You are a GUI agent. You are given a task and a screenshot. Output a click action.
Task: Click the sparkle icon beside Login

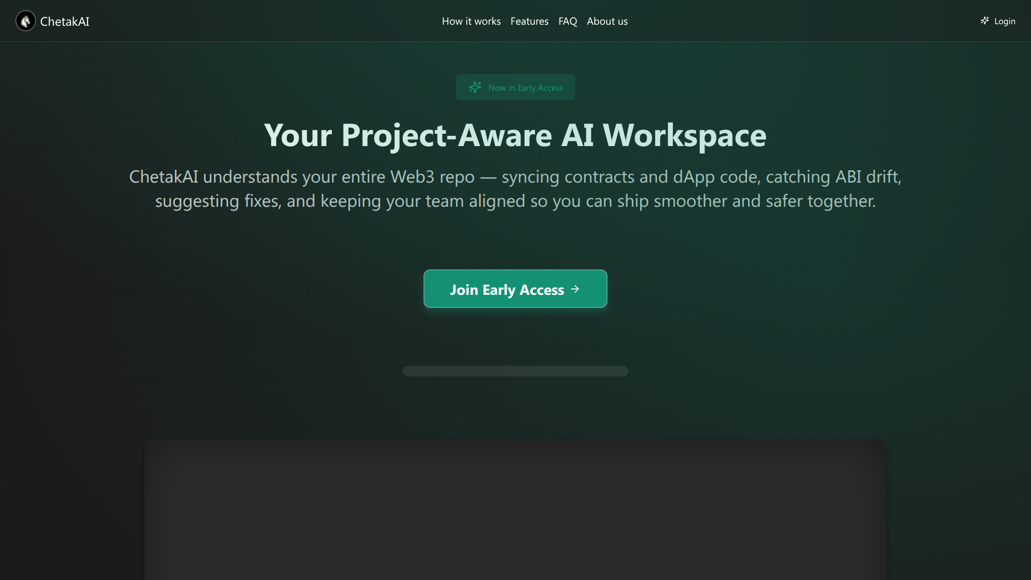click(984, 21)
